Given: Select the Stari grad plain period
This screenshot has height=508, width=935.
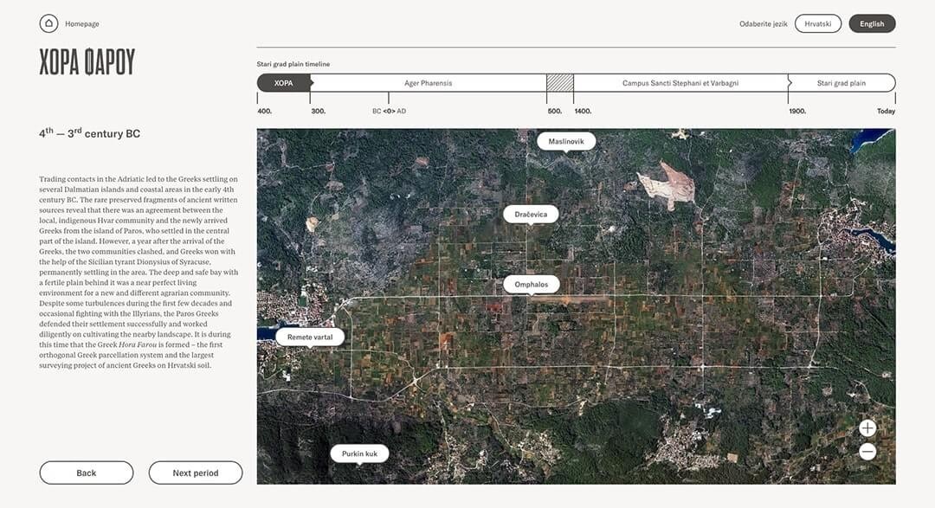Looking at the screenshot, I should [x=841, y=83].
